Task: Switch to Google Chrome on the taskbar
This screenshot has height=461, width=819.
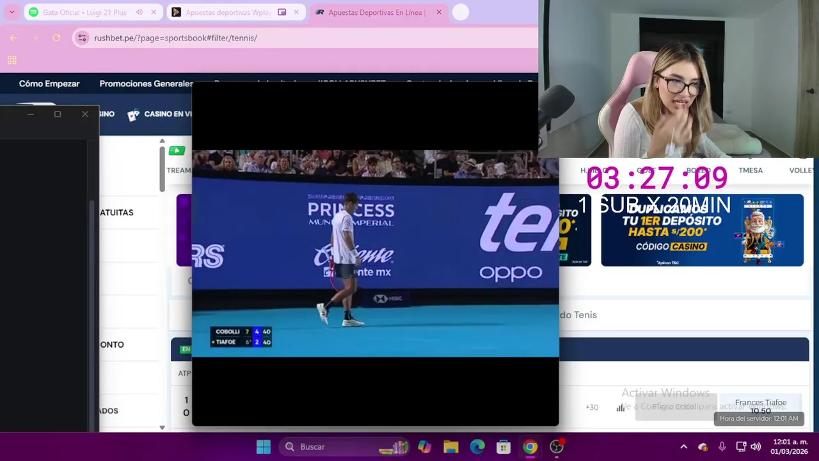Action: 530,447
